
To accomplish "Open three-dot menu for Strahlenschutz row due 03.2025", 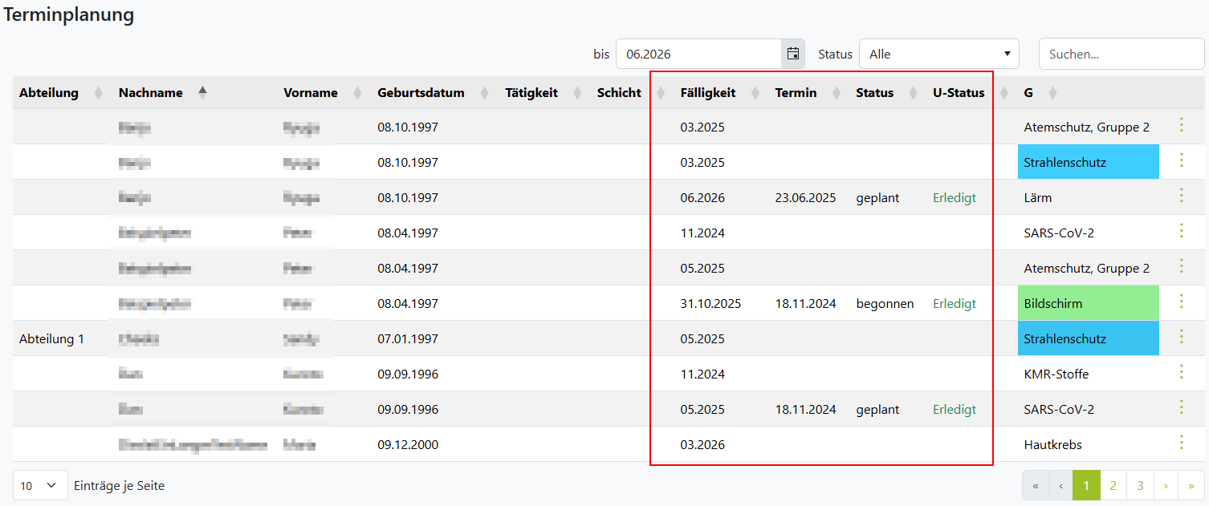I will (x=1181, y=160).
